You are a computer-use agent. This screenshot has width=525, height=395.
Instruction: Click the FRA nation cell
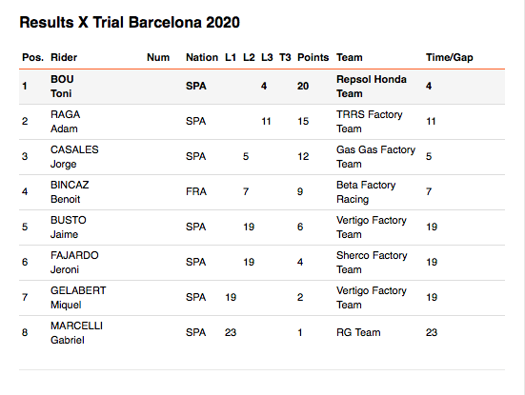[x=196, y=191]
